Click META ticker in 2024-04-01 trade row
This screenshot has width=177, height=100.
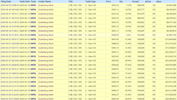[x=33, y=39]
